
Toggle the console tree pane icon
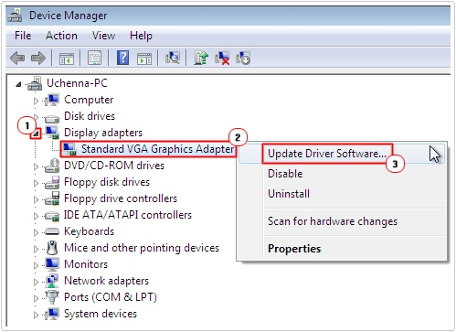[x=67, y=58]
